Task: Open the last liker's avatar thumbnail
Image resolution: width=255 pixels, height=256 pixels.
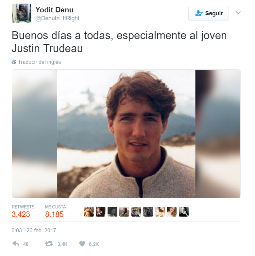Action: [184, 212]
